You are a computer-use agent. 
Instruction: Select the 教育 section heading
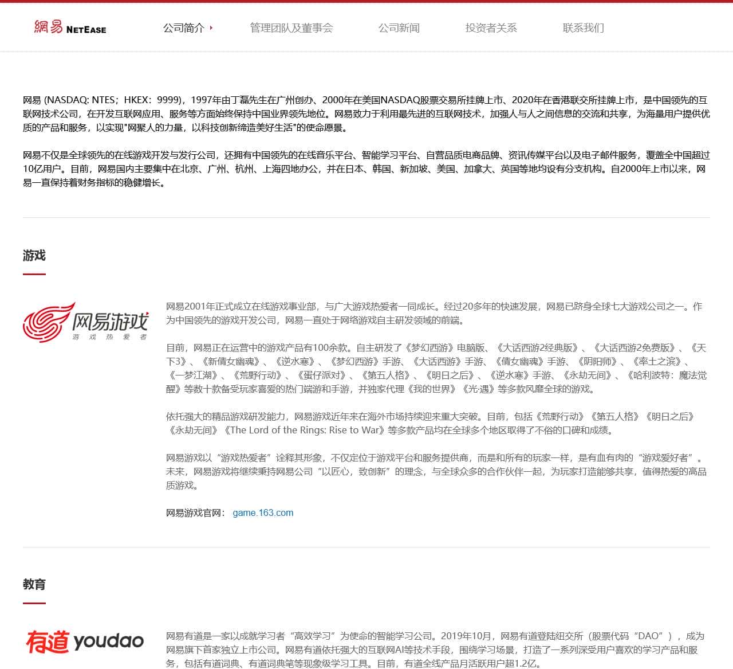point(34,584)
